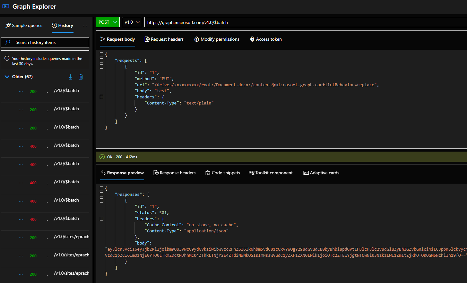Click the green OK status check icon
Screen dimensions: 467x283
coord(102,157)
